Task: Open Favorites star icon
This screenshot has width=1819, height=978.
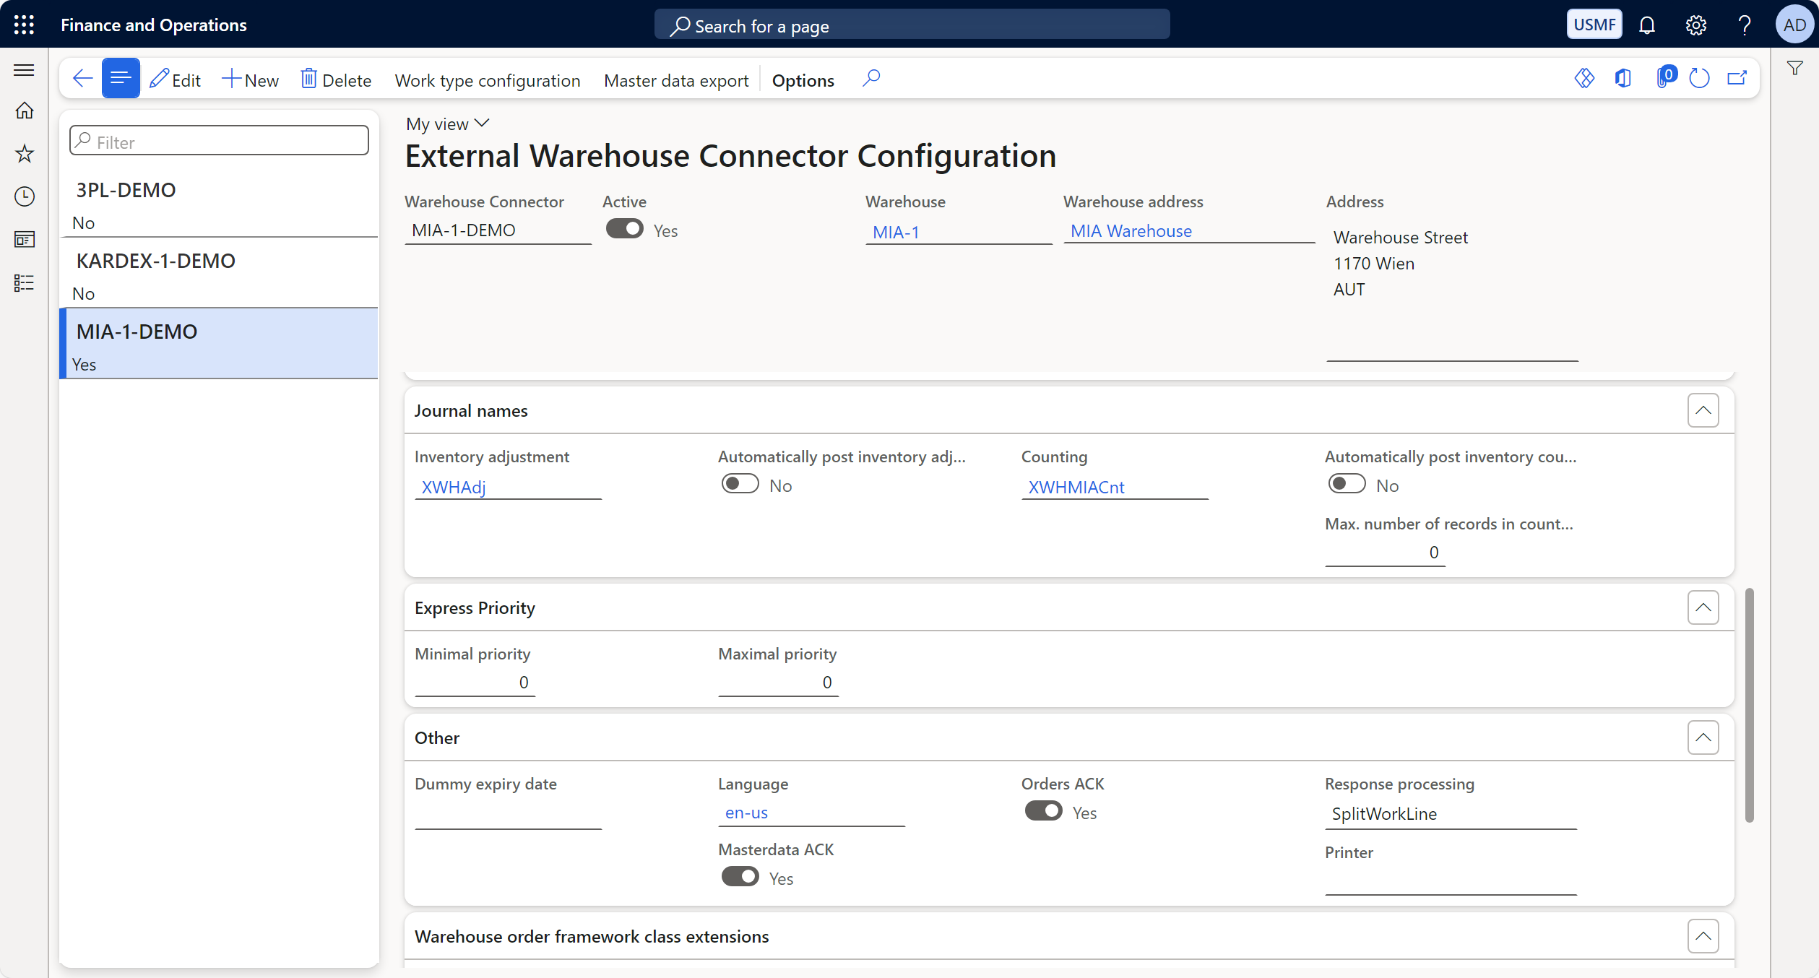Action: 25,153
